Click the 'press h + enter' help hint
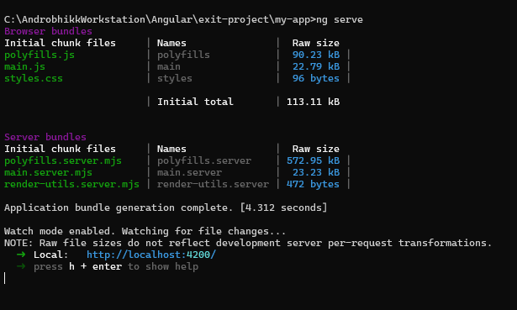 (x=77, y=266)
